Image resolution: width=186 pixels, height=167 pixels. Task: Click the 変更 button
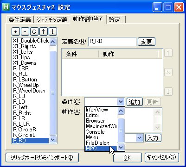pos(146,42)
